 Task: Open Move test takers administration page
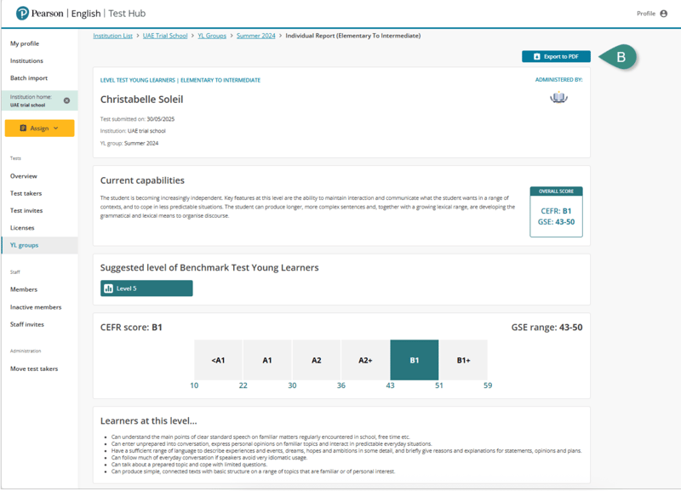click(34, 368)
